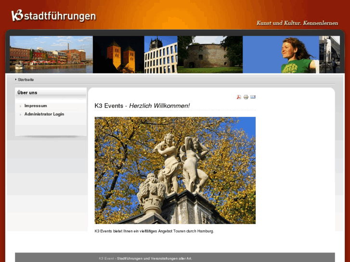The image size is (350, 262).
Task: Click the modern white building banner photo
Action: 161,55
